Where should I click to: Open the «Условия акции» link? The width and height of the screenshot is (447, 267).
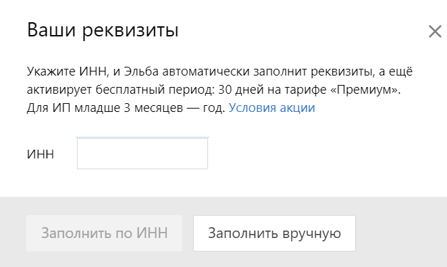pyautogui.click(x=271, y=108)
